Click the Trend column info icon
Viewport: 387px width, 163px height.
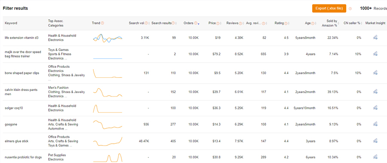[102, 23]
